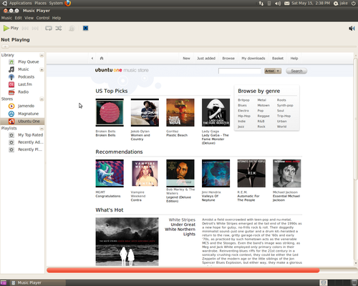Open the Edit menu
The image size is (358, 286).
coord(18,18)
